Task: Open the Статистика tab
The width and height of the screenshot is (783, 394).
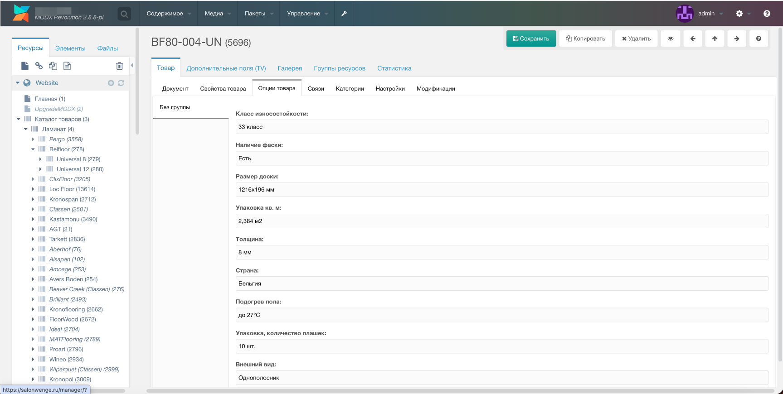Action: [x=394, y=68]
